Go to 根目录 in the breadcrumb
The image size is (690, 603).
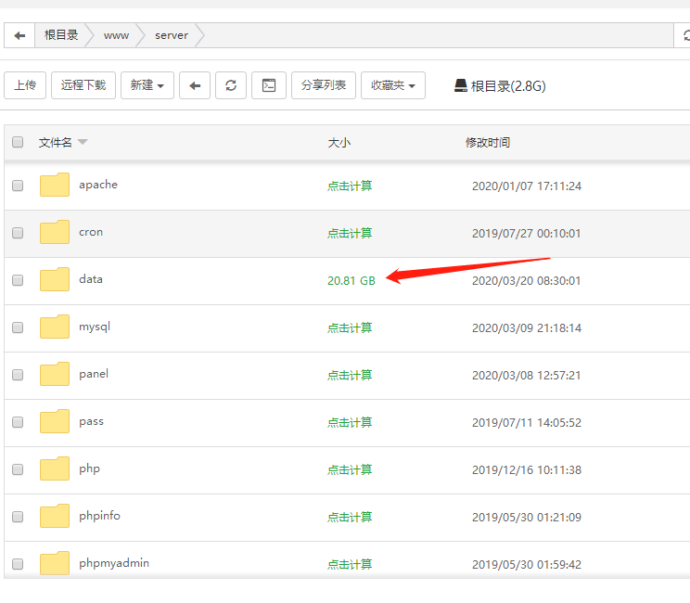[x=61, y=35]
